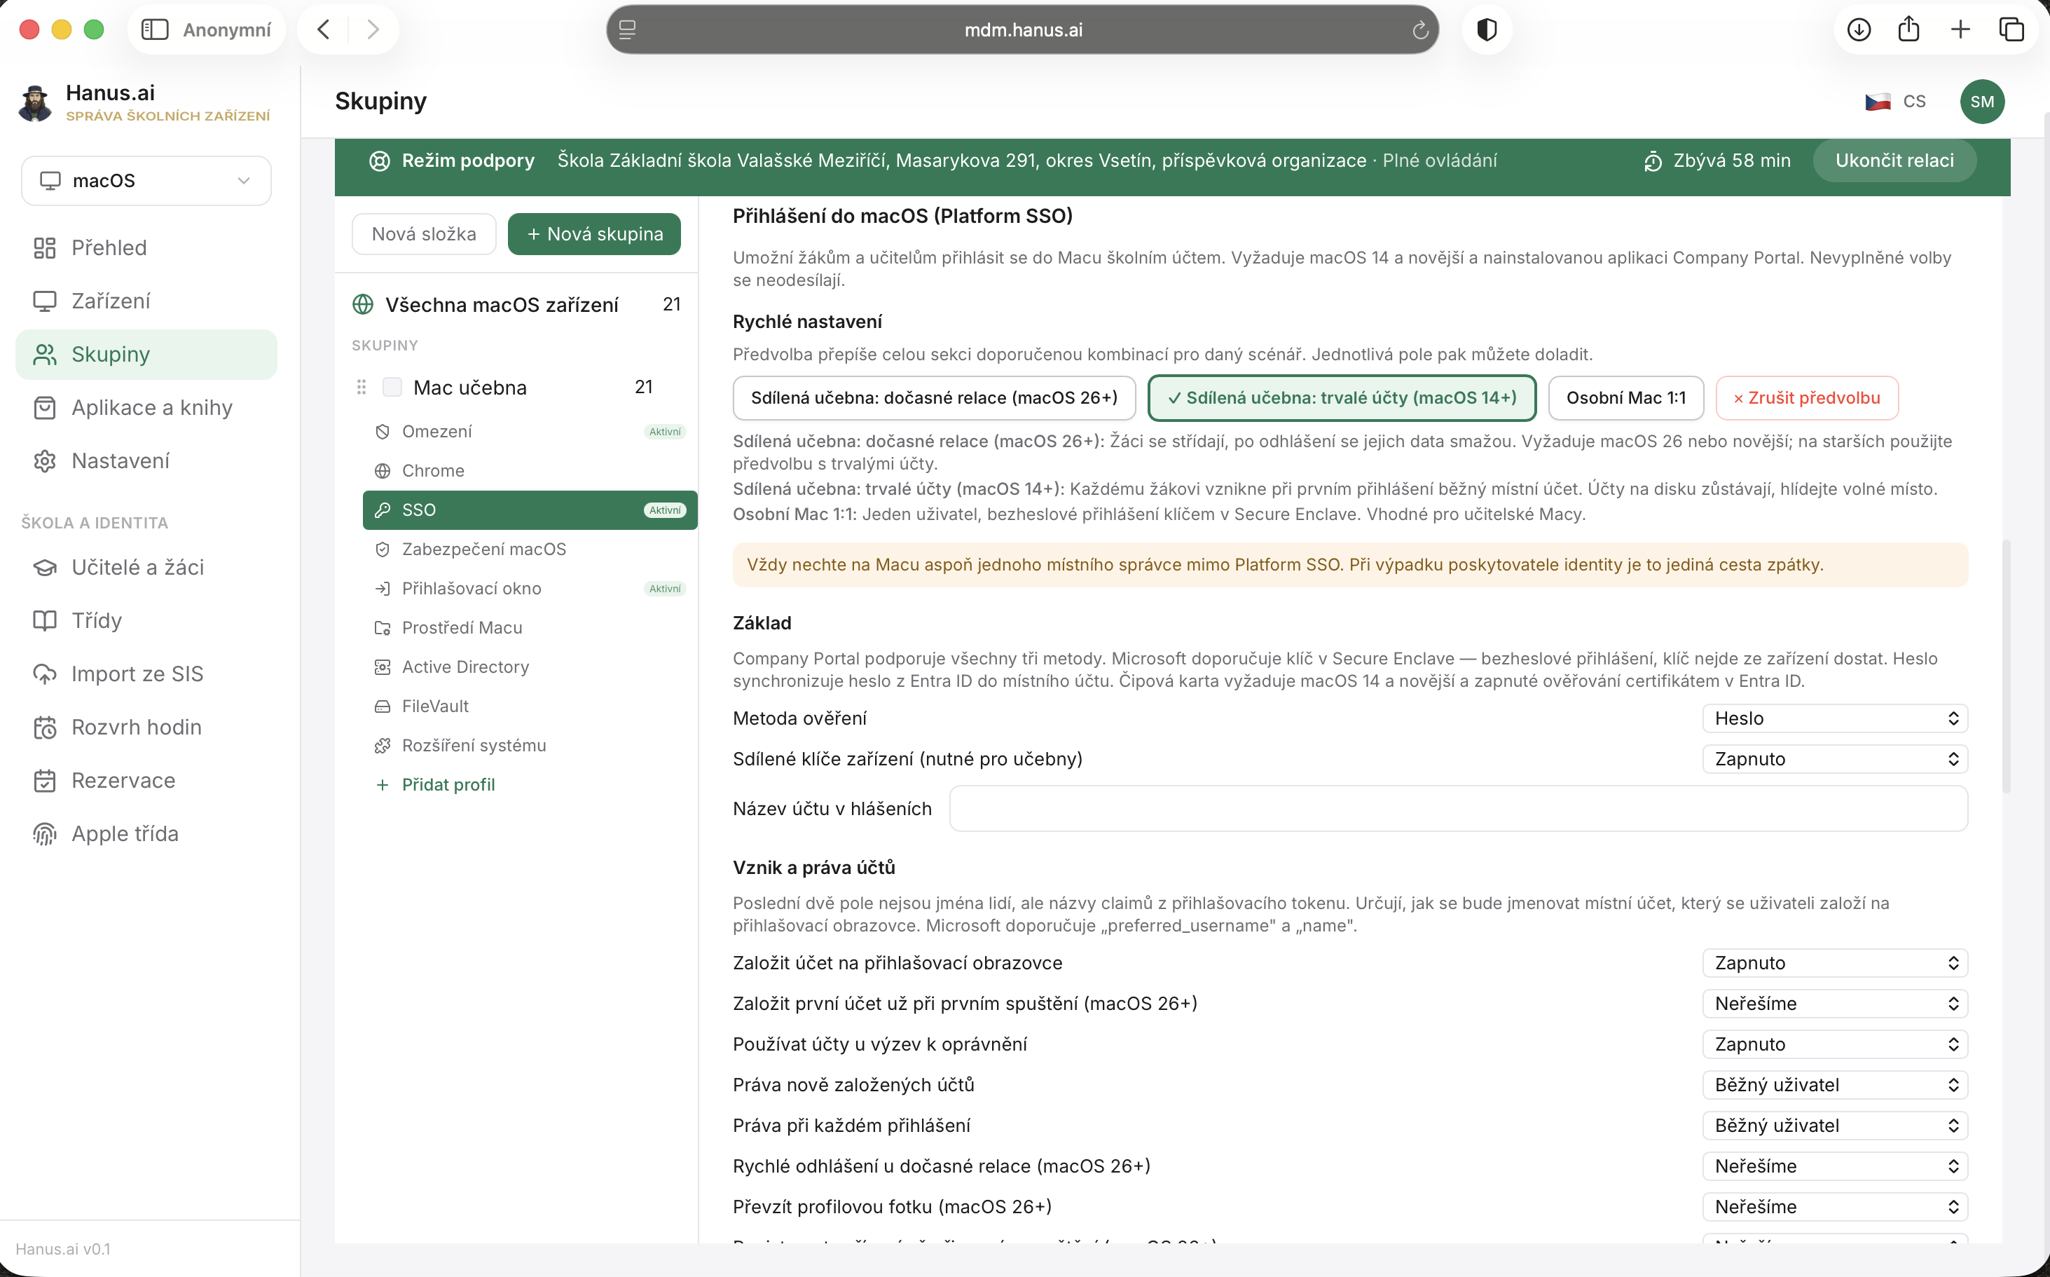Click the Omezení profile icon
Image resolution: width=2050 pixels, height=1277 pixels.
tap(383, 432)
